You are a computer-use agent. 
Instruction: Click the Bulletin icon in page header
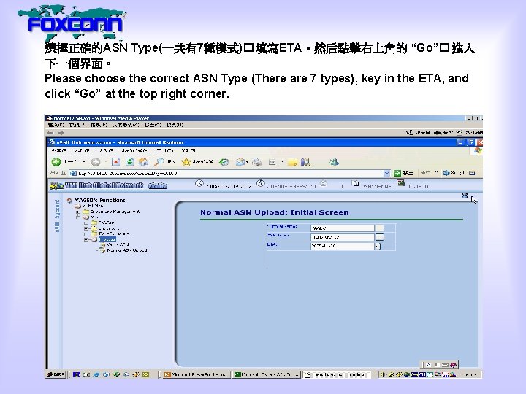point(401,183)
